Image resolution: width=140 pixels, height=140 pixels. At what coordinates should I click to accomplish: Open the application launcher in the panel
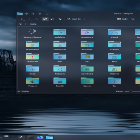(21, 138)
